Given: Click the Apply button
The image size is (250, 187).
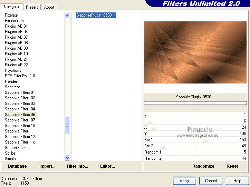Looking at the screenshot, I should pyautogui.click(x=184, y=181).
